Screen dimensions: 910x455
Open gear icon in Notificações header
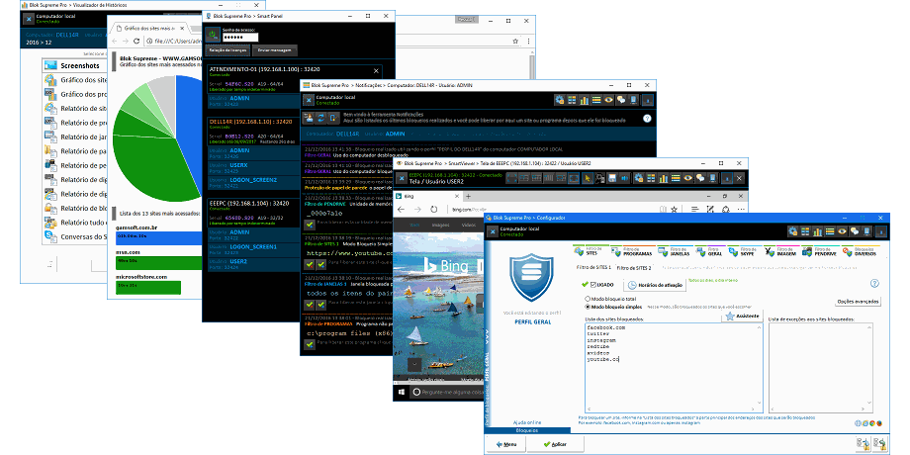click(560, 100)
